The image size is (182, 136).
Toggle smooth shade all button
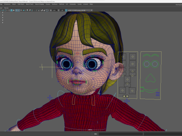click(x=11, y=10)
